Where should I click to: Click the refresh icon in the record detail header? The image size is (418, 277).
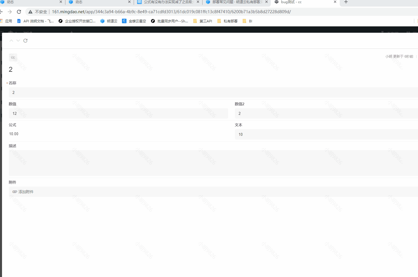[25, 40]
